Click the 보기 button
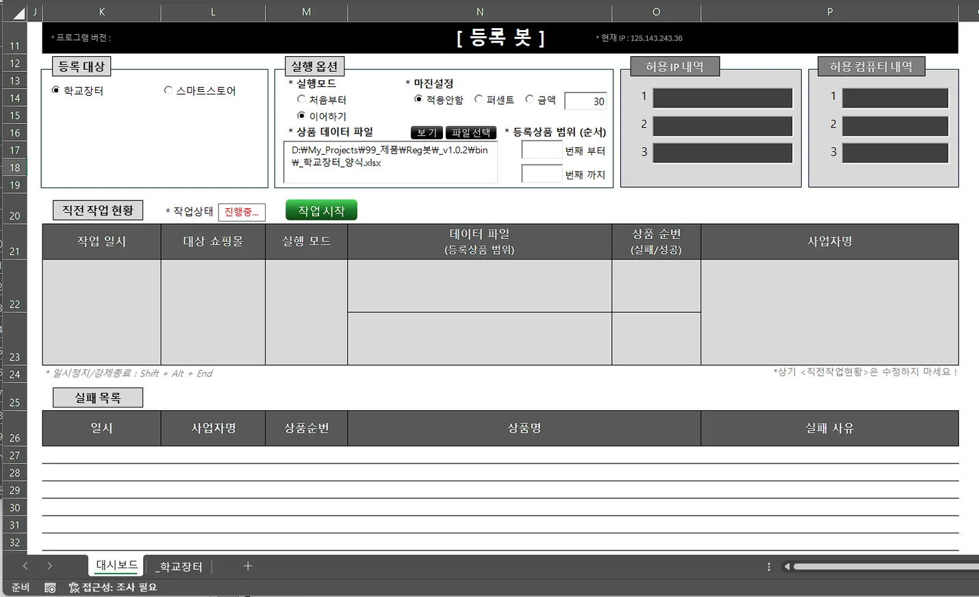This screenshot has height=597, width=979. click(427, 133)
